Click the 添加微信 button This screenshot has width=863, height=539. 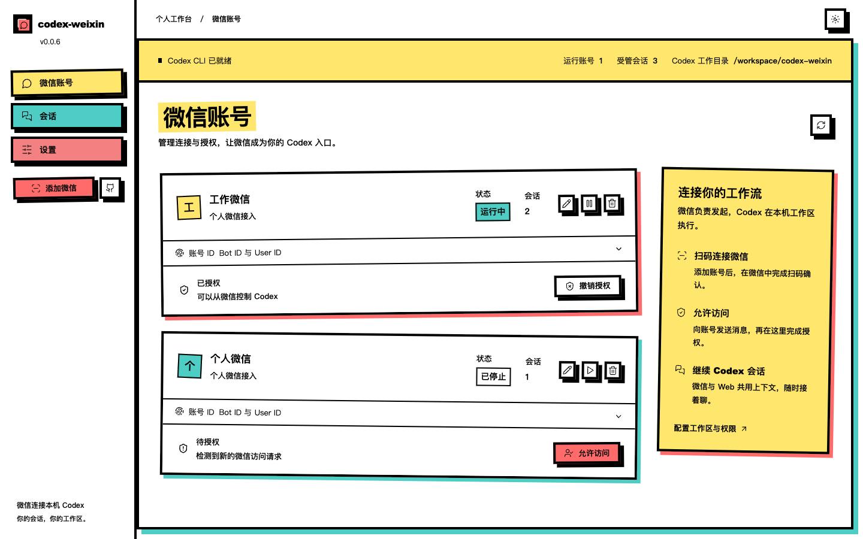point(54,188)
